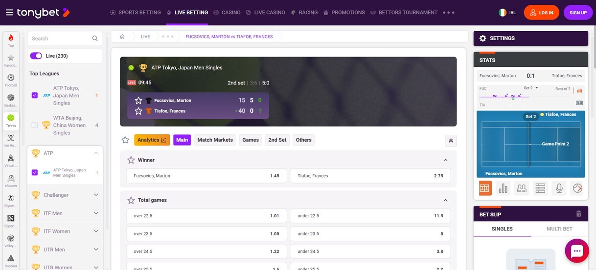Click the home breadcrumb icon

tap(122, 37)
